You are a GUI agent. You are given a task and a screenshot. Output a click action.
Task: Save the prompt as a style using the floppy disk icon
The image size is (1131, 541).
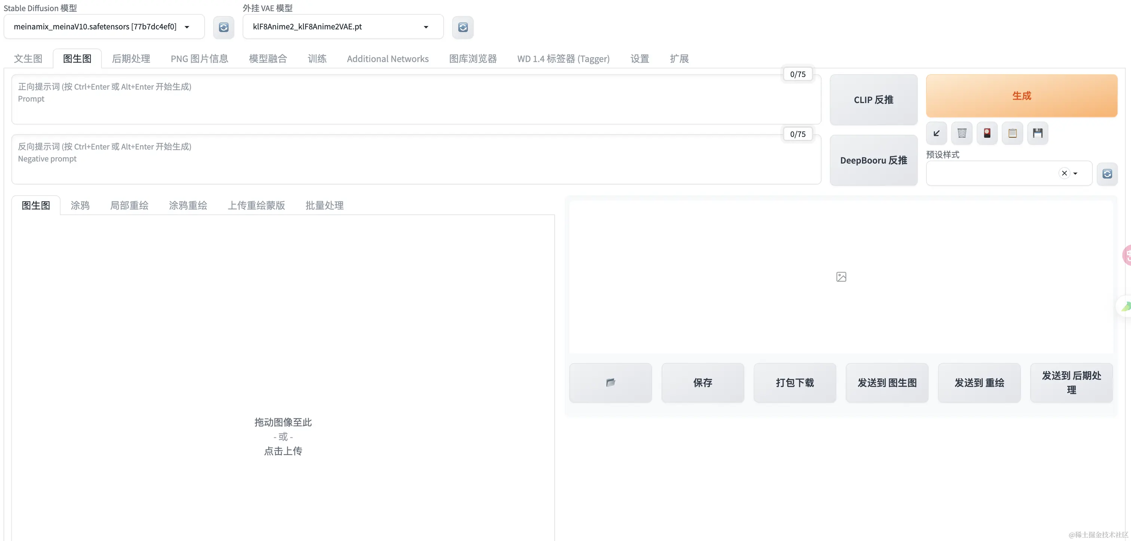[1038, 133]
